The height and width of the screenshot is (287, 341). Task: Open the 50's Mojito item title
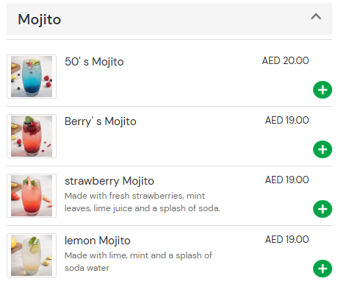(x=94, y=62)
